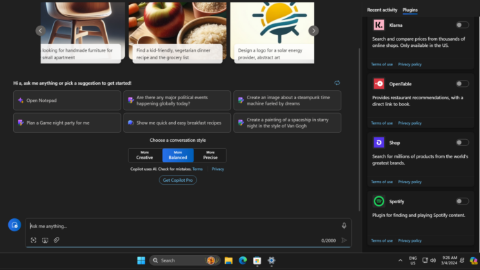Enable the Spotify plugin toggle
The height and width of the screenshot is (270, 480).
point(462,201)
